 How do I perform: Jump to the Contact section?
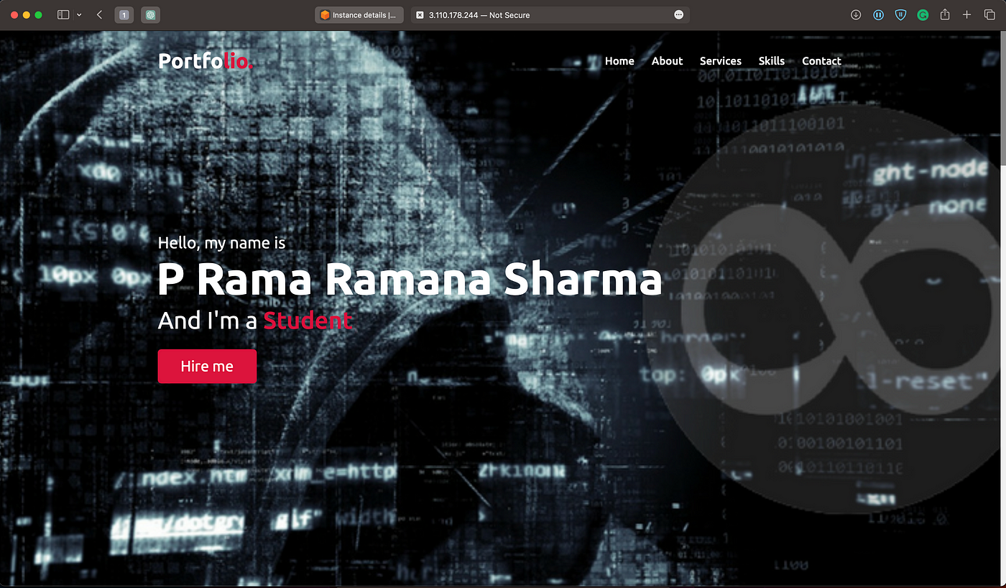[821, 61]
